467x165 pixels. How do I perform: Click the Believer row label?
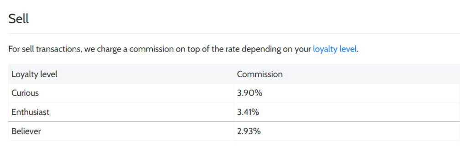(26, 131)
